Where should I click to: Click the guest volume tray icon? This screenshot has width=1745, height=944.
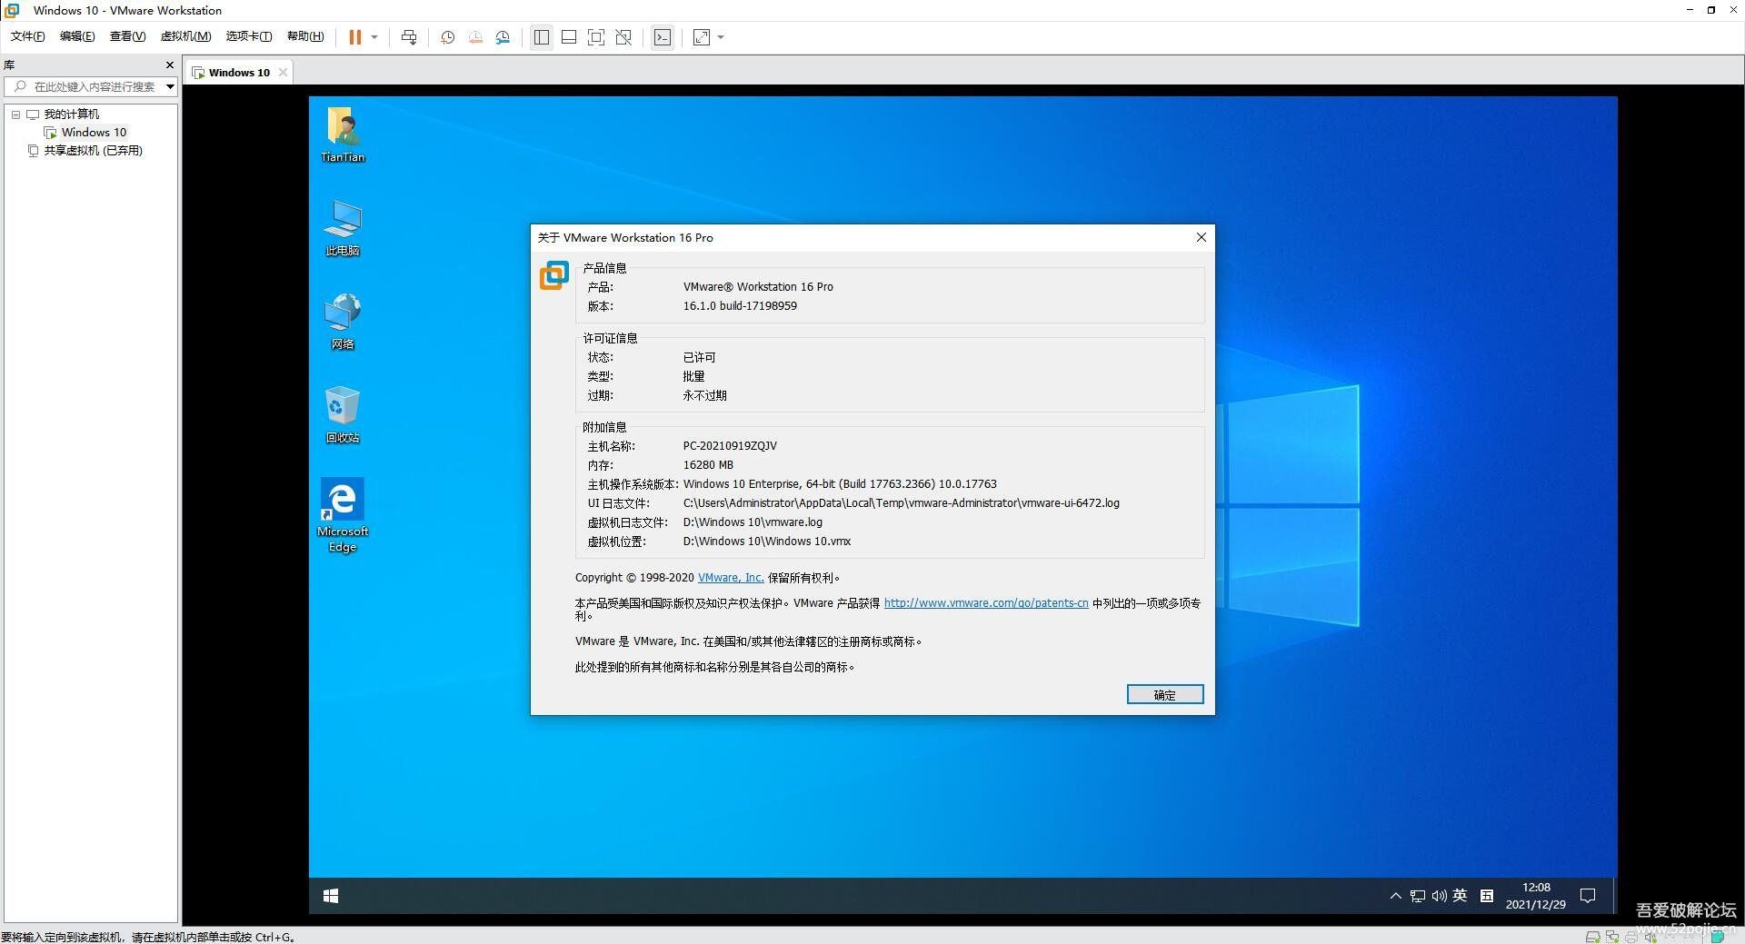pos(1439,896)
